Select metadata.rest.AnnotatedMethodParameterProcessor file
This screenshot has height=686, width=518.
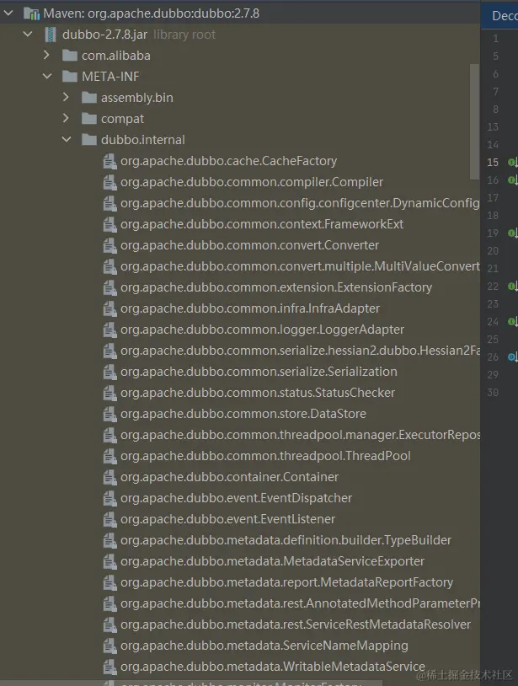[x=301, y=603]
